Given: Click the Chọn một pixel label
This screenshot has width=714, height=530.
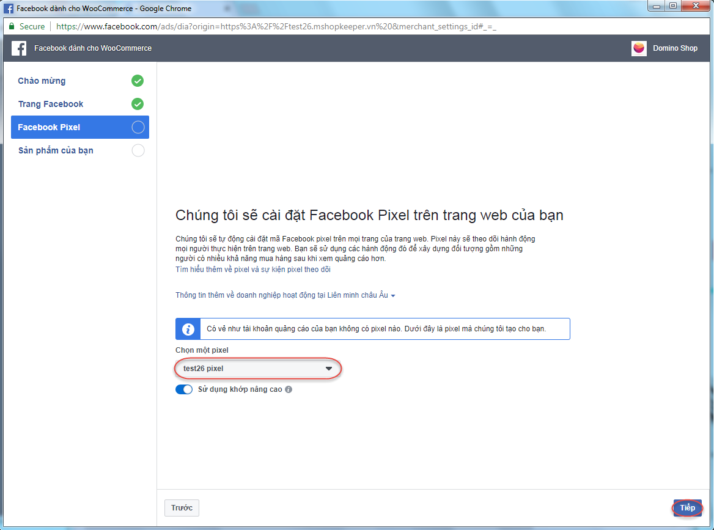Looking at the screenshot, I should pos(202,350).
